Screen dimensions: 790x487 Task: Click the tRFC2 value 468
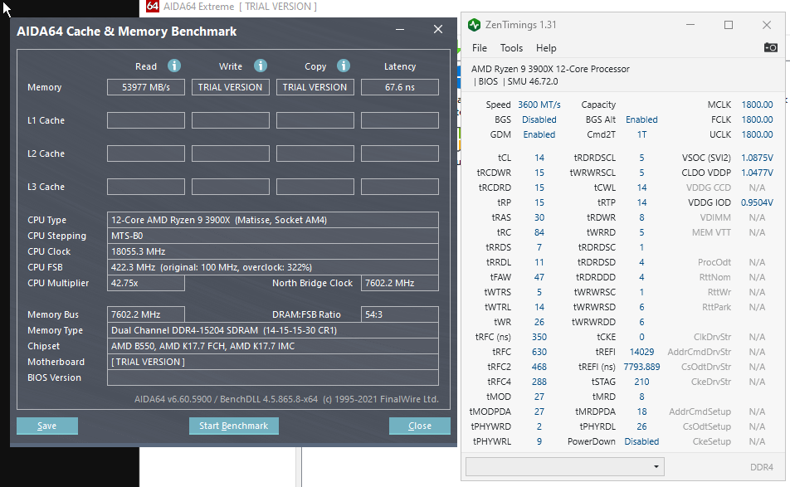[x=539, y=367]
